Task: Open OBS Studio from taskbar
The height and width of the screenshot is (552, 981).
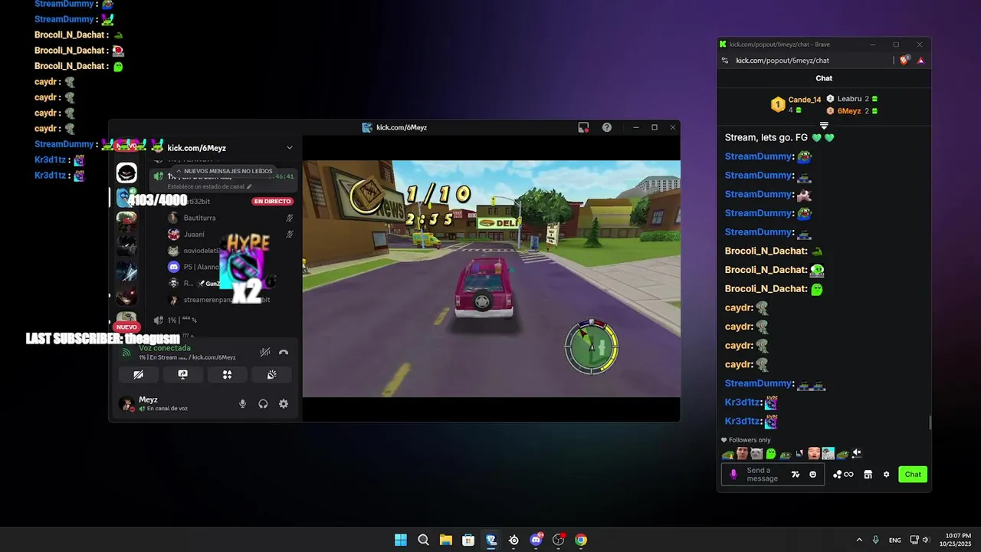Action: pyautogui.click(x=559, y=540)
